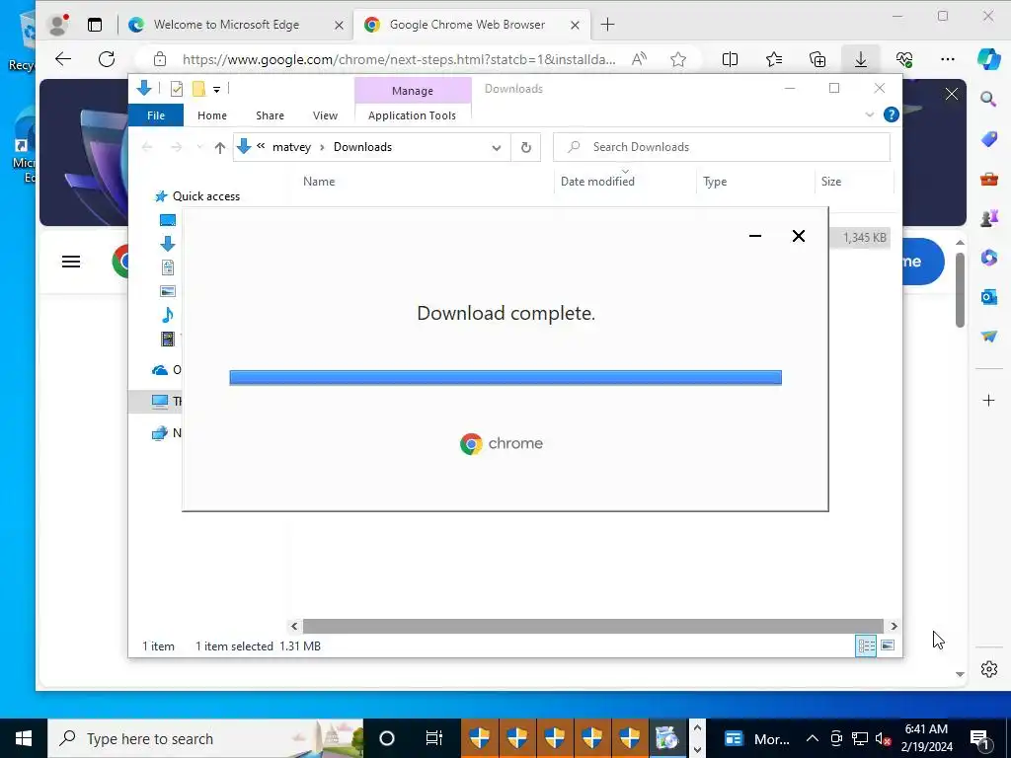
Task: Open sidebar Outlook icon
Action: (x=988, y=297)
